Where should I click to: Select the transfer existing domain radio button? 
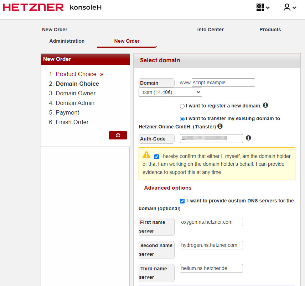(x=182, y=119)
